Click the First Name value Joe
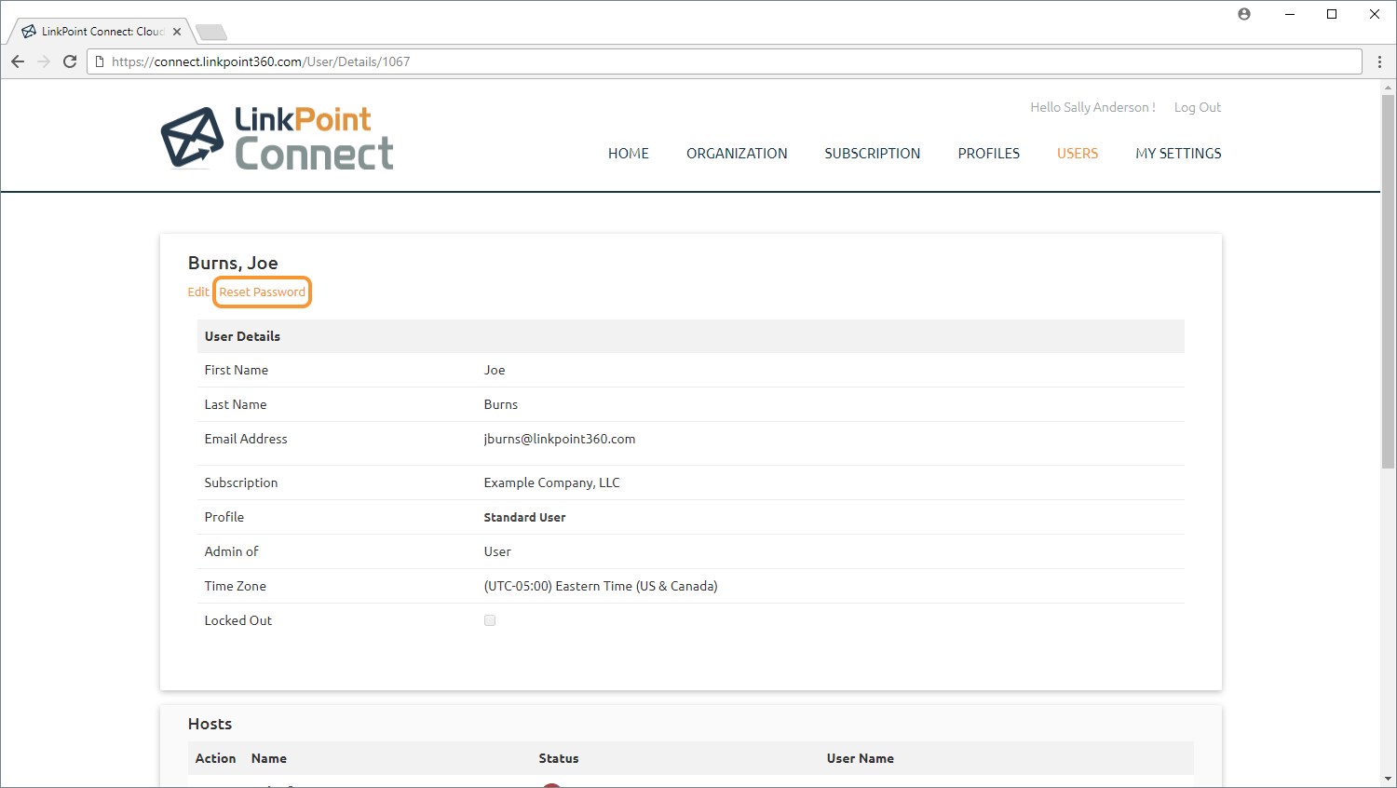This screenshot has height=788, width=1397. click(495, 370)
